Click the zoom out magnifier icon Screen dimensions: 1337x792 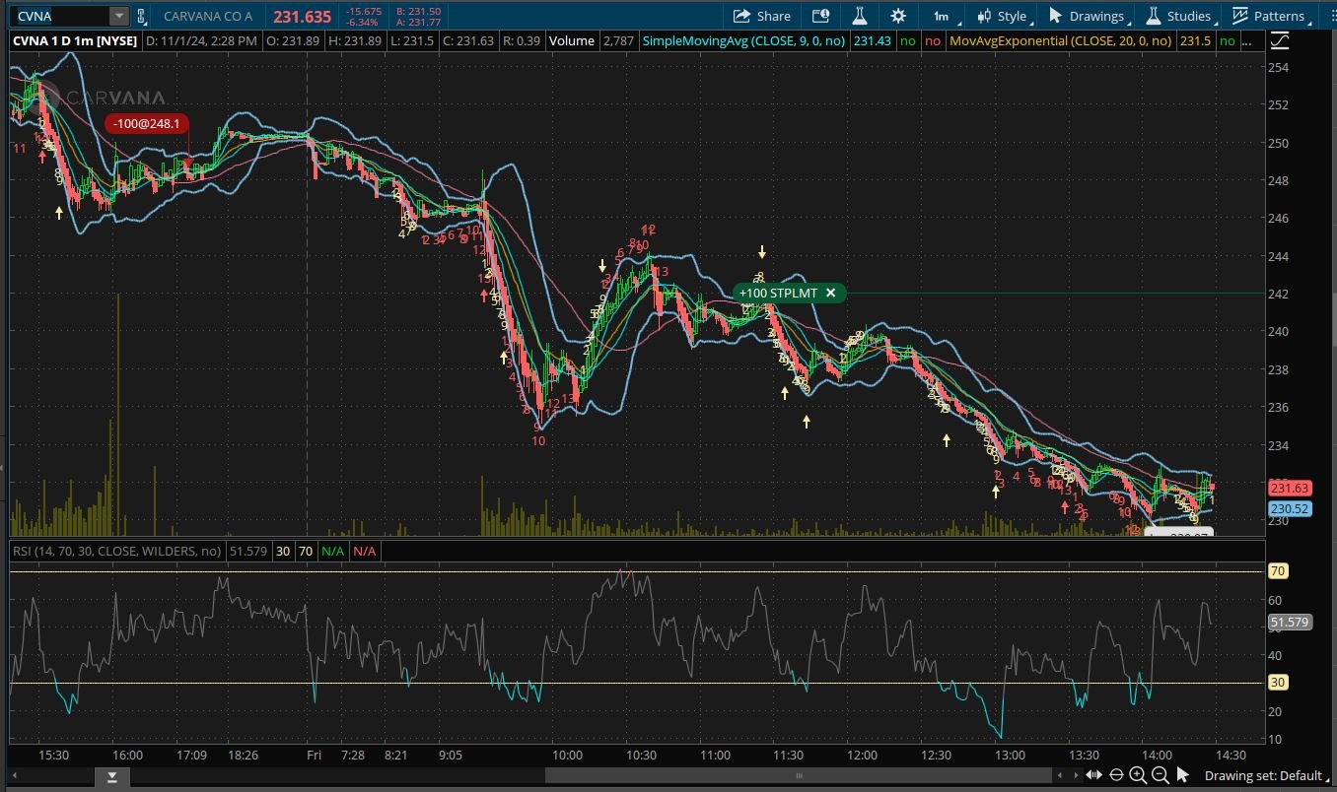[1161, 775]
